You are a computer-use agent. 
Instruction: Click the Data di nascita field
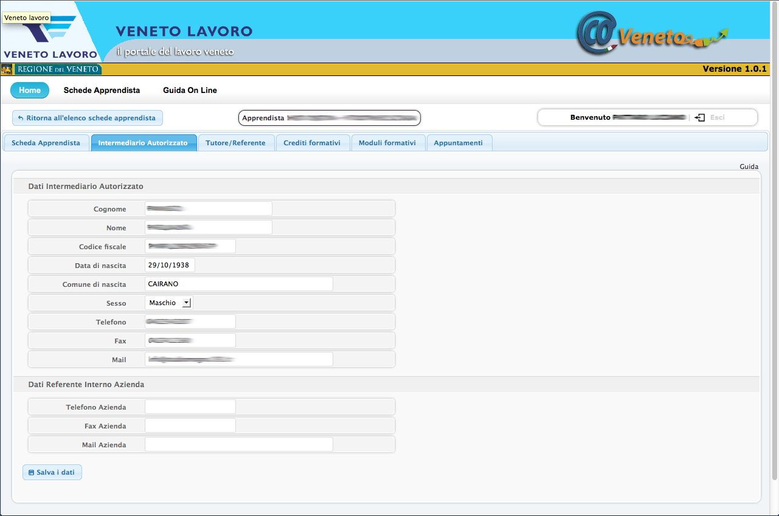point(170,266)
